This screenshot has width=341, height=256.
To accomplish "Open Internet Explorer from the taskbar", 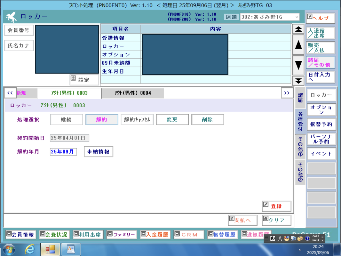I will tap(30, 249).
